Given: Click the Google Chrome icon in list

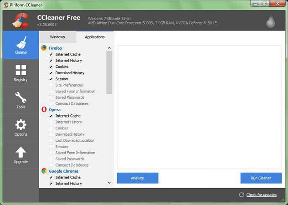Looking at the screenshot, I should (44, 171).
